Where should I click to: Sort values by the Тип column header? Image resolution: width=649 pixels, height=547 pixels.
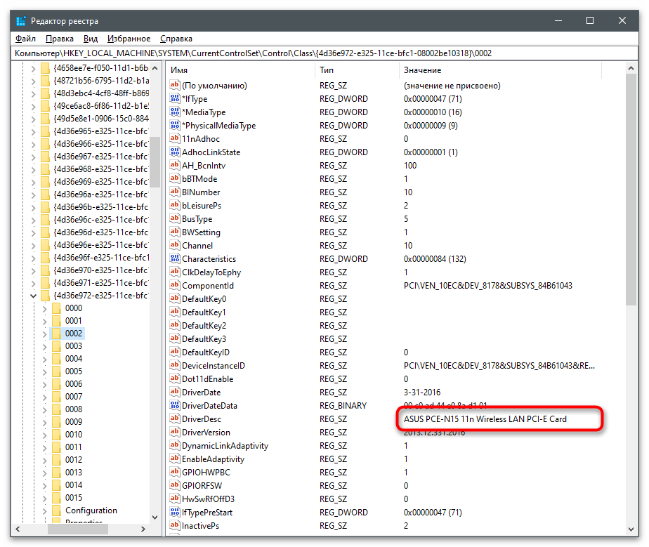point(357,70)
